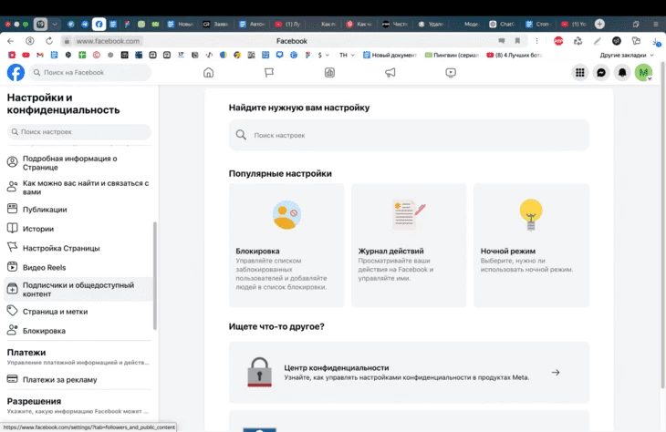Open the YouTube bookmark icon in the bookmarks bar
Viewport: 666px width, 432px height.
point(26,55)
